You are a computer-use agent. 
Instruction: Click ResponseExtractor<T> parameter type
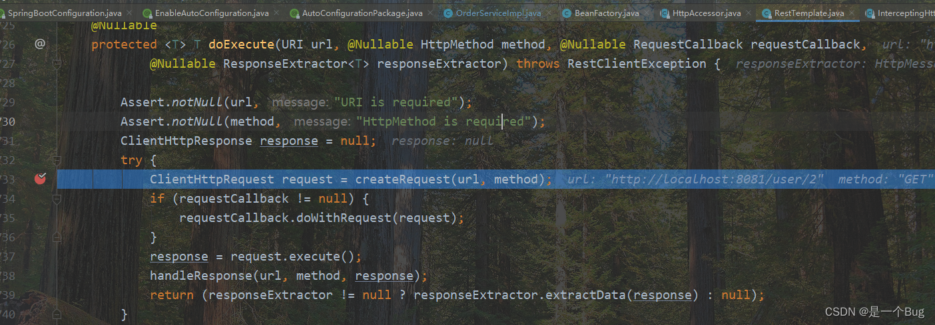296,64
